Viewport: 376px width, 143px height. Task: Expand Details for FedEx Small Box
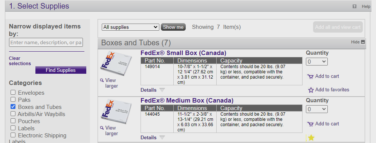point(153,90)
